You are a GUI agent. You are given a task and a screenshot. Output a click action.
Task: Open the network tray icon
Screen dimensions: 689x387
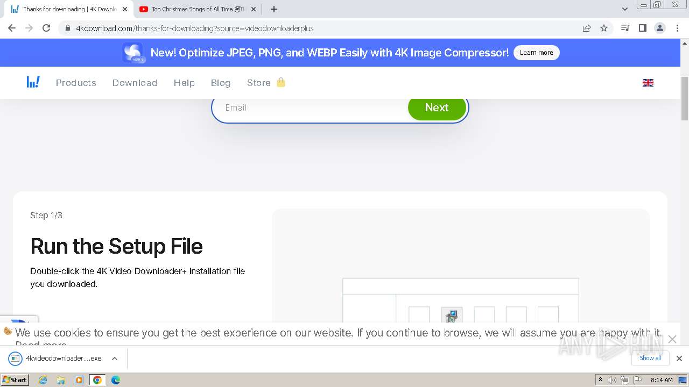pos(624,380)
